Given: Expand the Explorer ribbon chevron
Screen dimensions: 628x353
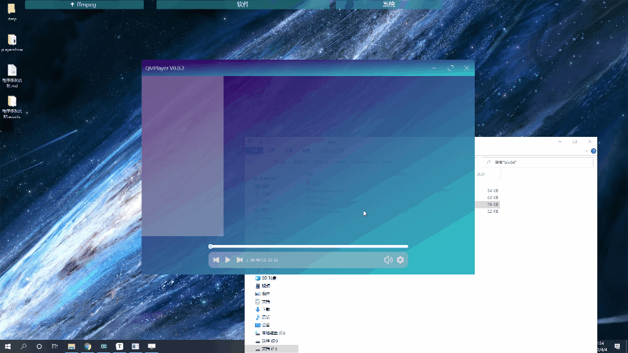Looking at the screenshot, I should [x=587, y=151].
